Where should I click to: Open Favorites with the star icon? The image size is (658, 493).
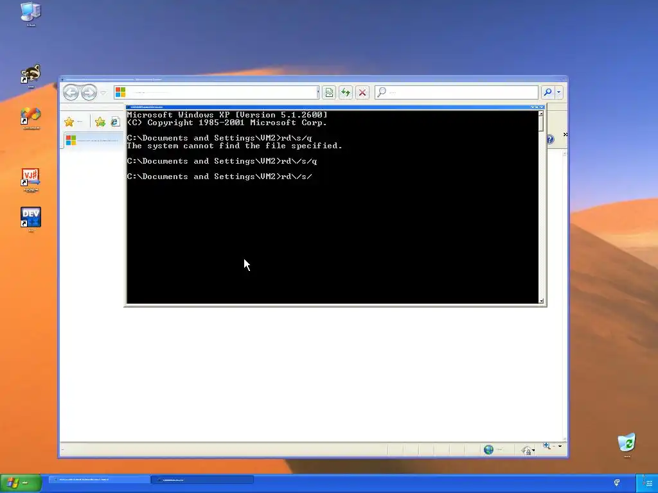pyautogui.click(x=69, y=122)
